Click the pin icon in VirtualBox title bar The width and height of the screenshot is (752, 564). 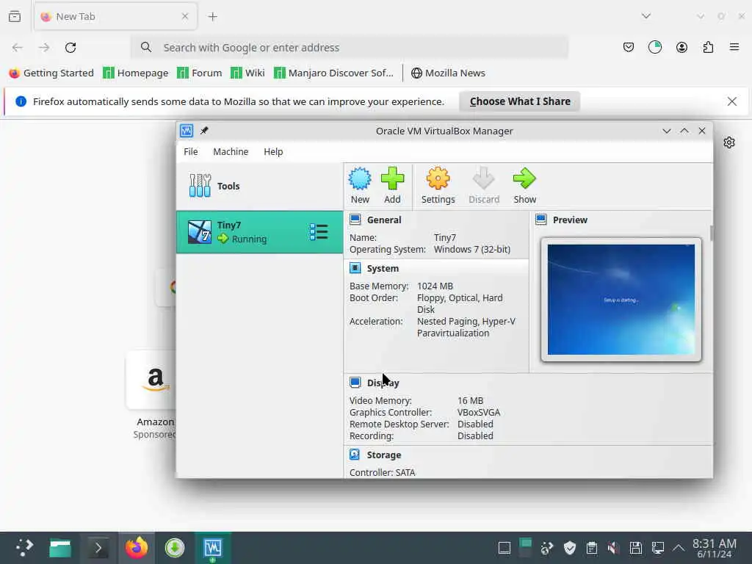click(204, 131)
